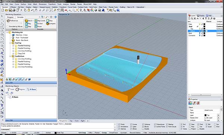Collapse the SeatBottom setup node
This screenshot has width=224, height=135.
pos(10,56)
